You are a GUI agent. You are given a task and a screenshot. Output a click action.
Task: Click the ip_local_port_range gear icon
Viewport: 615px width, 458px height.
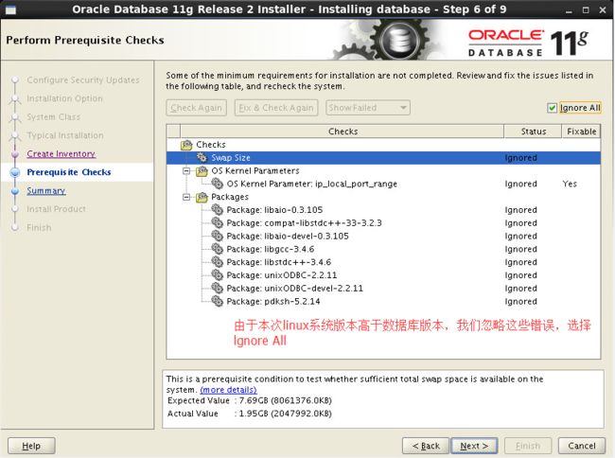217,184
